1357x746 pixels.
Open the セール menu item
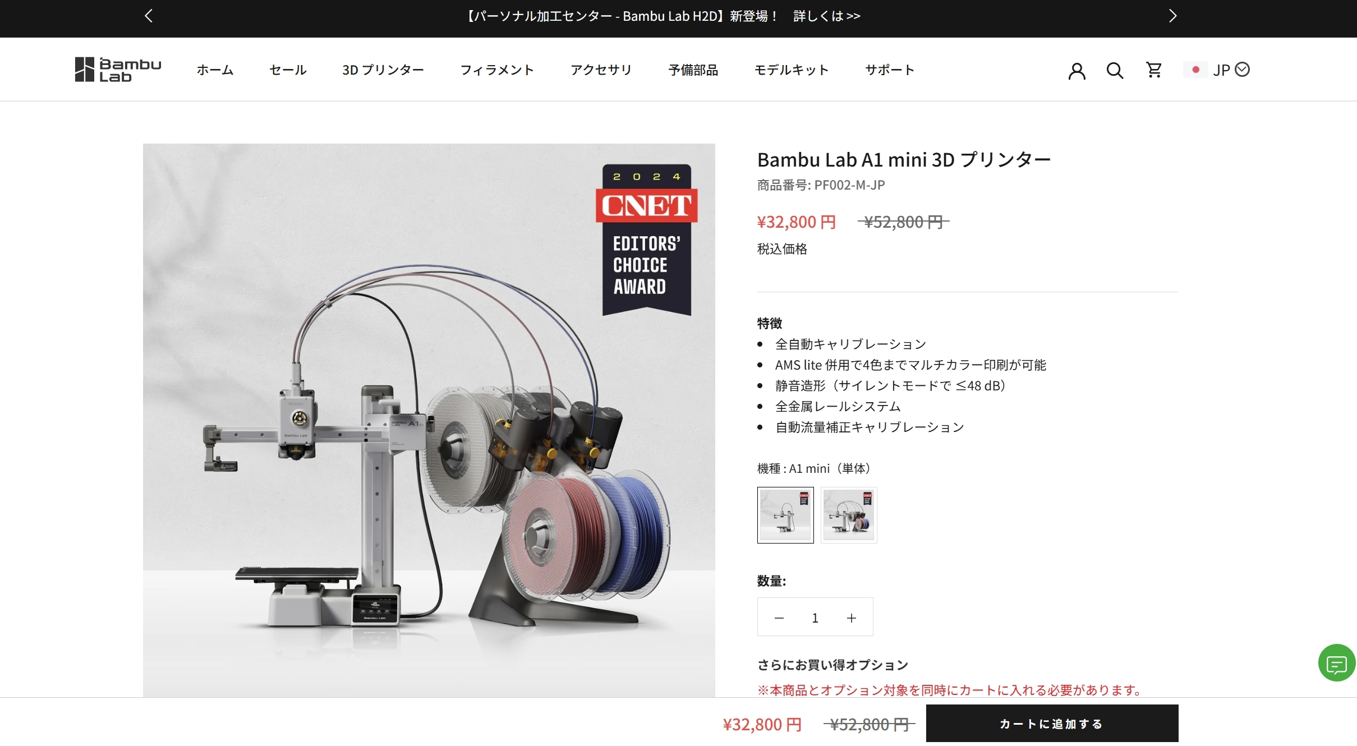coord(288,70)
